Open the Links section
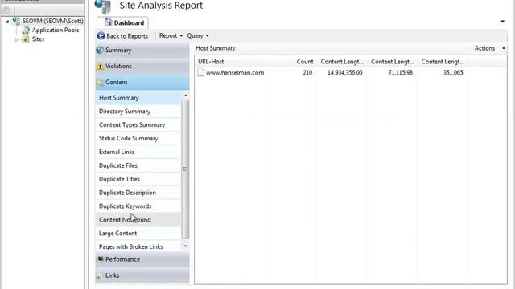This screenshot has height=289, width=515. coord(142,275)
